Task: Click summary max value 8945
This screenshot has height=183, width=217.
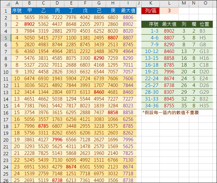Action: point(169,99)
